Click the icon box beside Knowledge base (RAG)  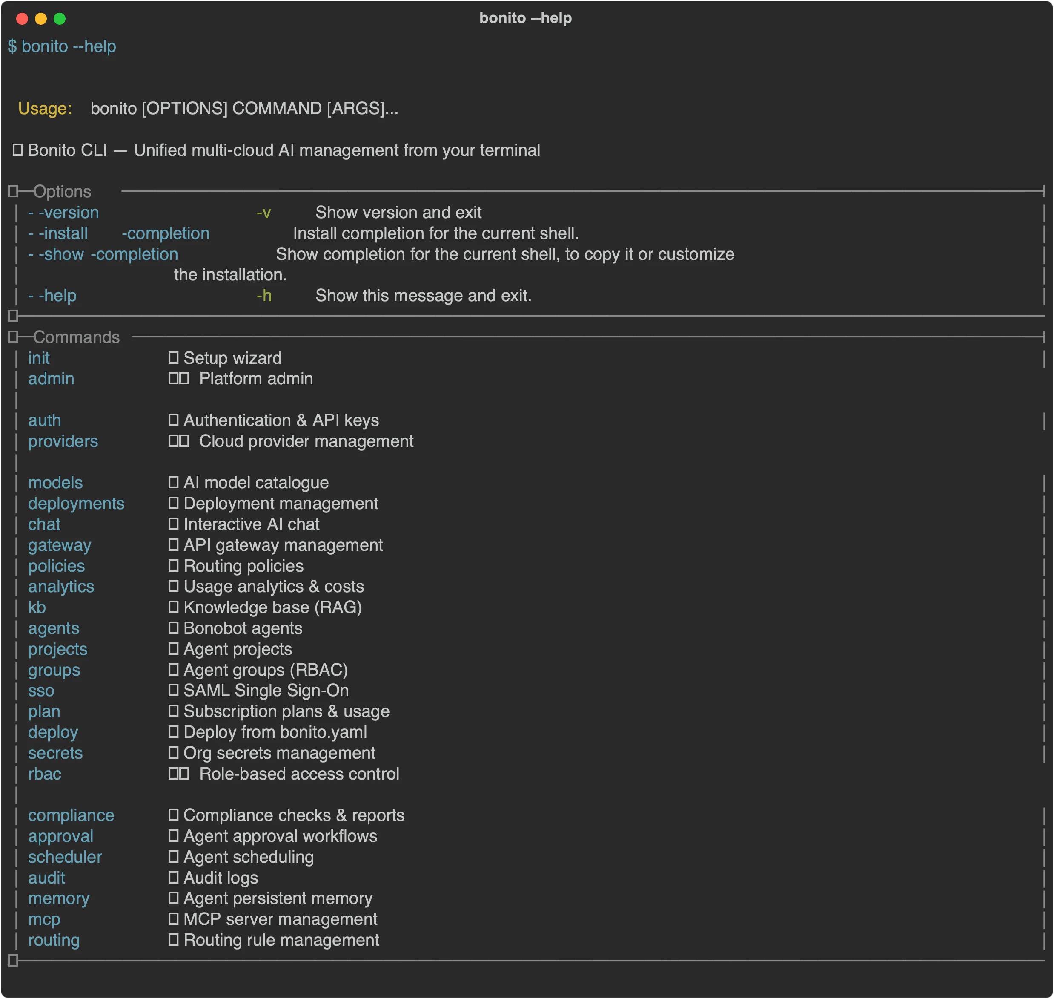(173, 607)
